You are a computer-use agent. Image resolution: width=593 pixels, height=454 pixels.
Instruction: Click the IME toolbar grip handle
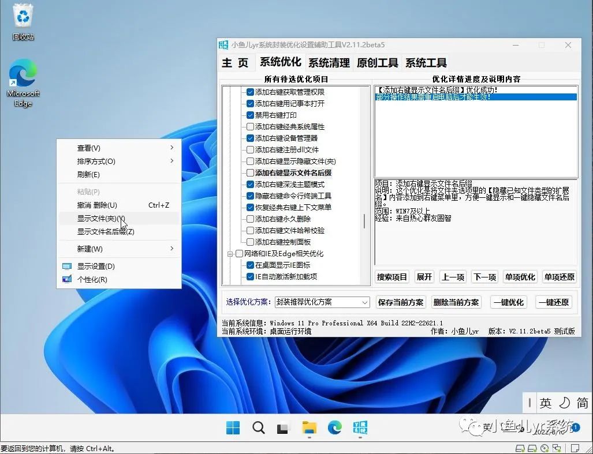tap(530, 403)
